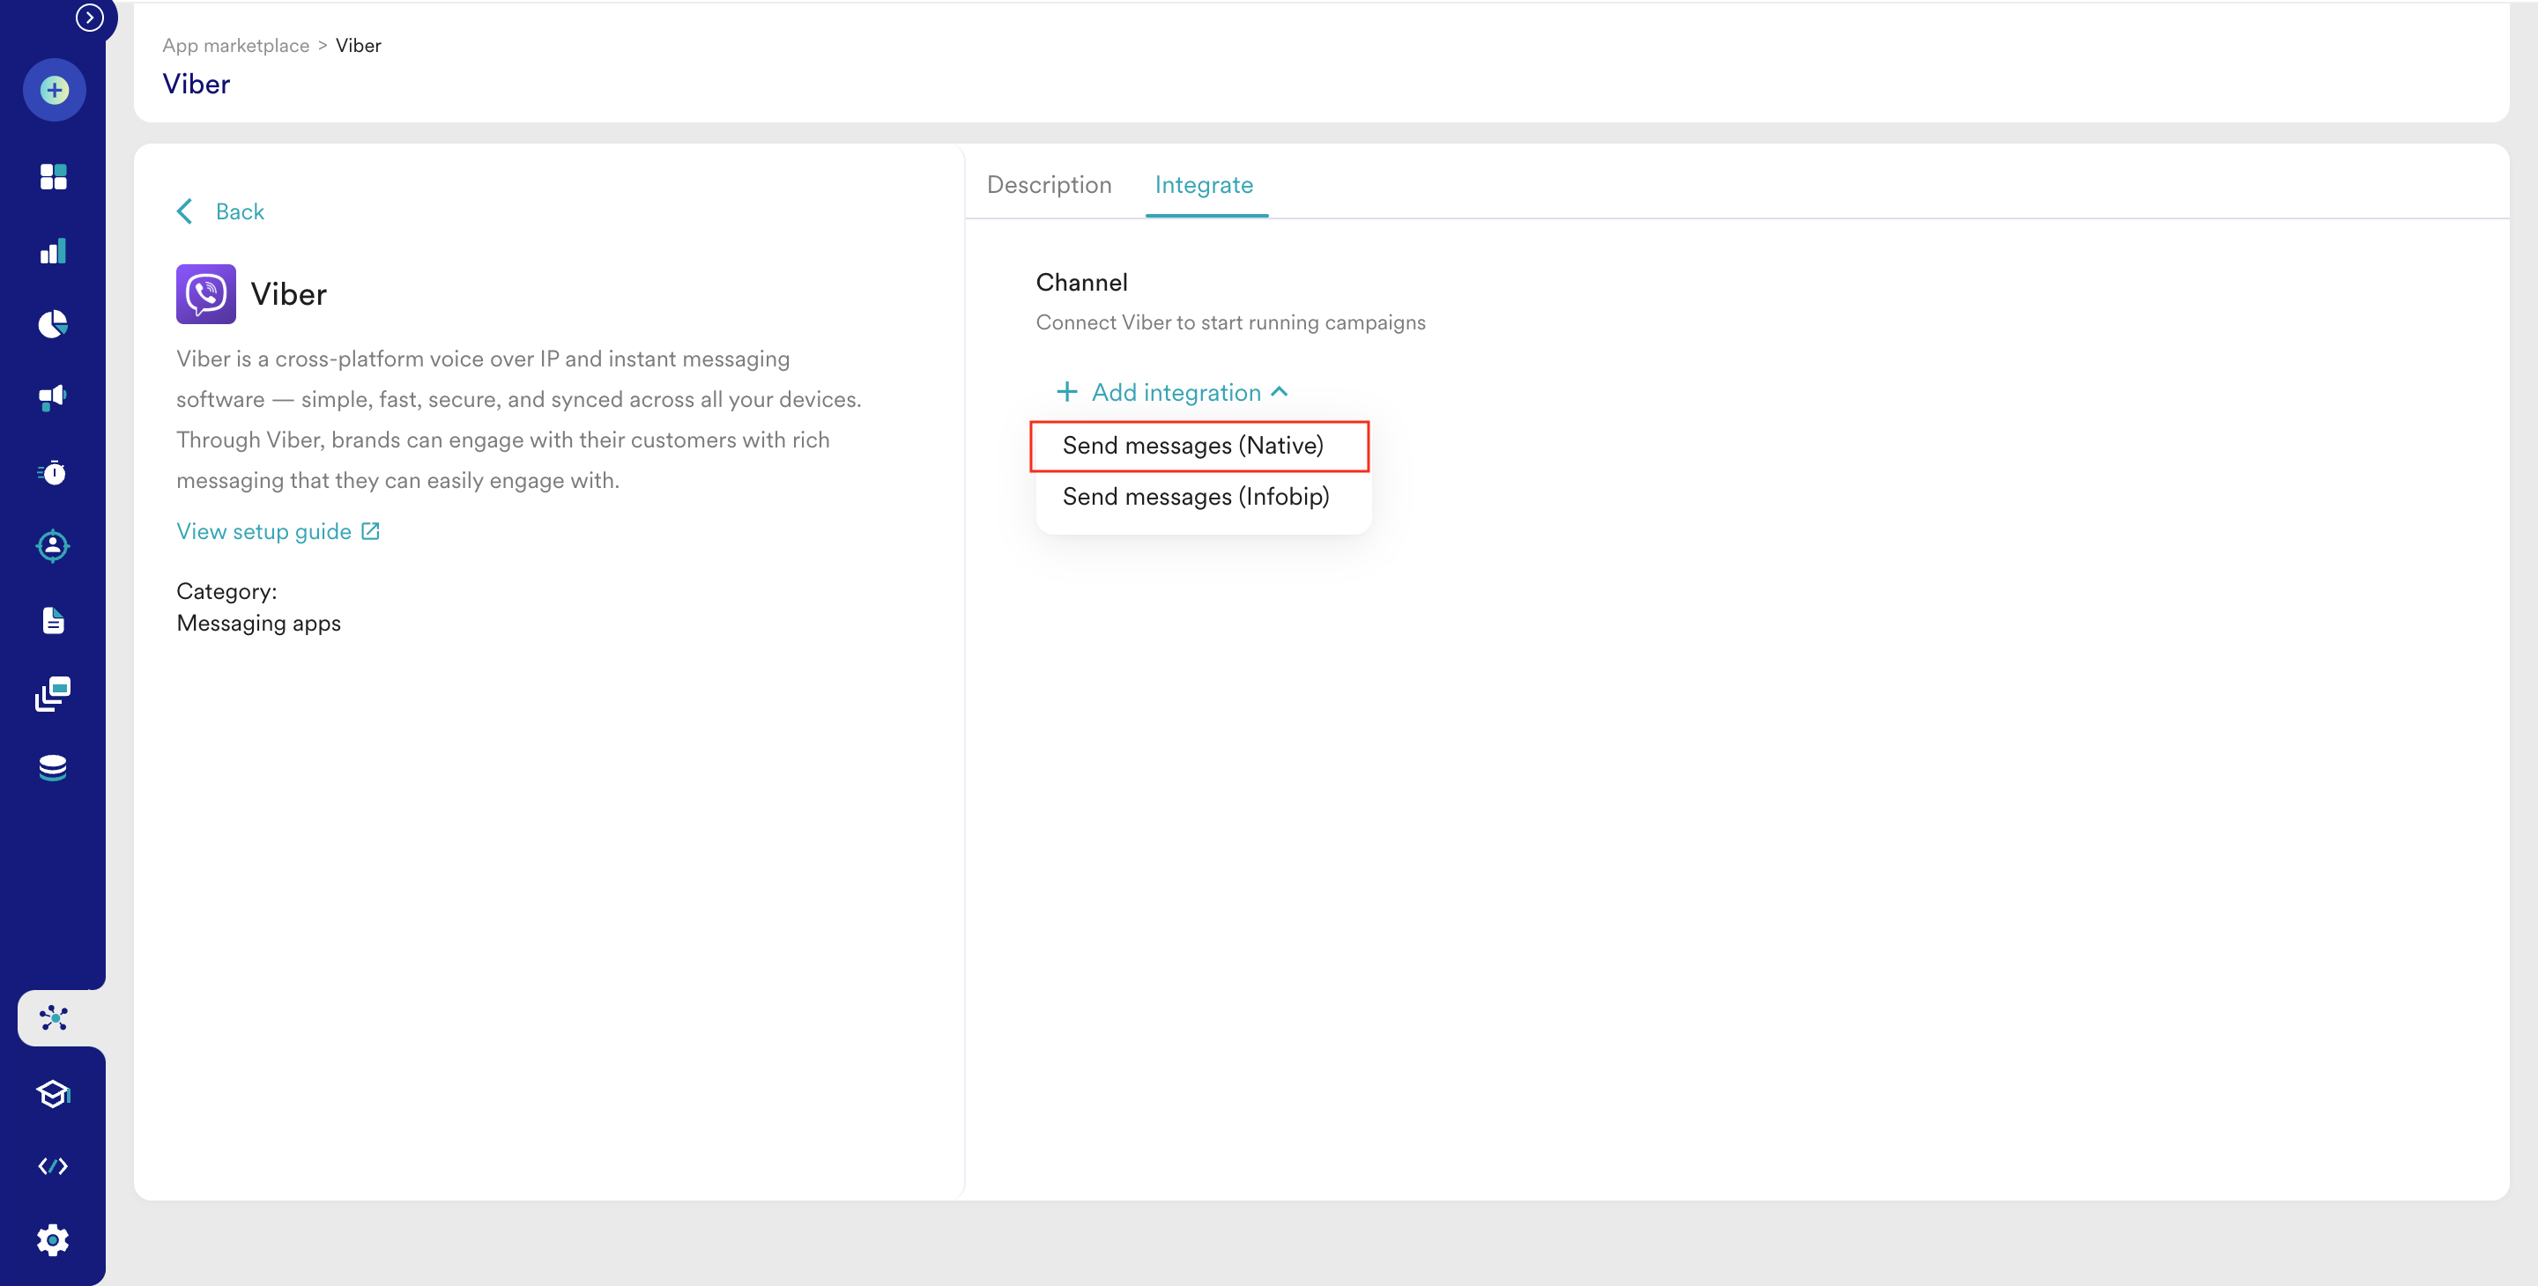The height and width of the screenshot is (1286, 2538).
Task: Select the integrations network icon
Action: point(53,1018)
